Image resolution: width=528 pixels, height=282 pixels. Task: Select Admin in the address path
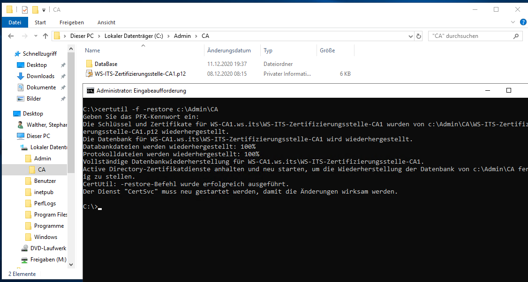point(182,36)
